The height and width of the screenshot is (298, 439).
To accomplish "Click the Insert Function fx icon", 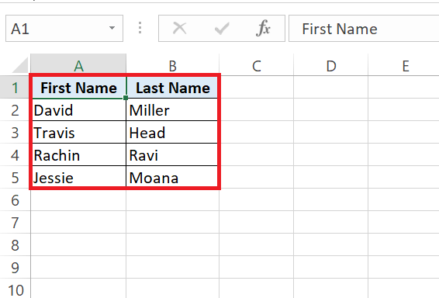I will 263,28.
